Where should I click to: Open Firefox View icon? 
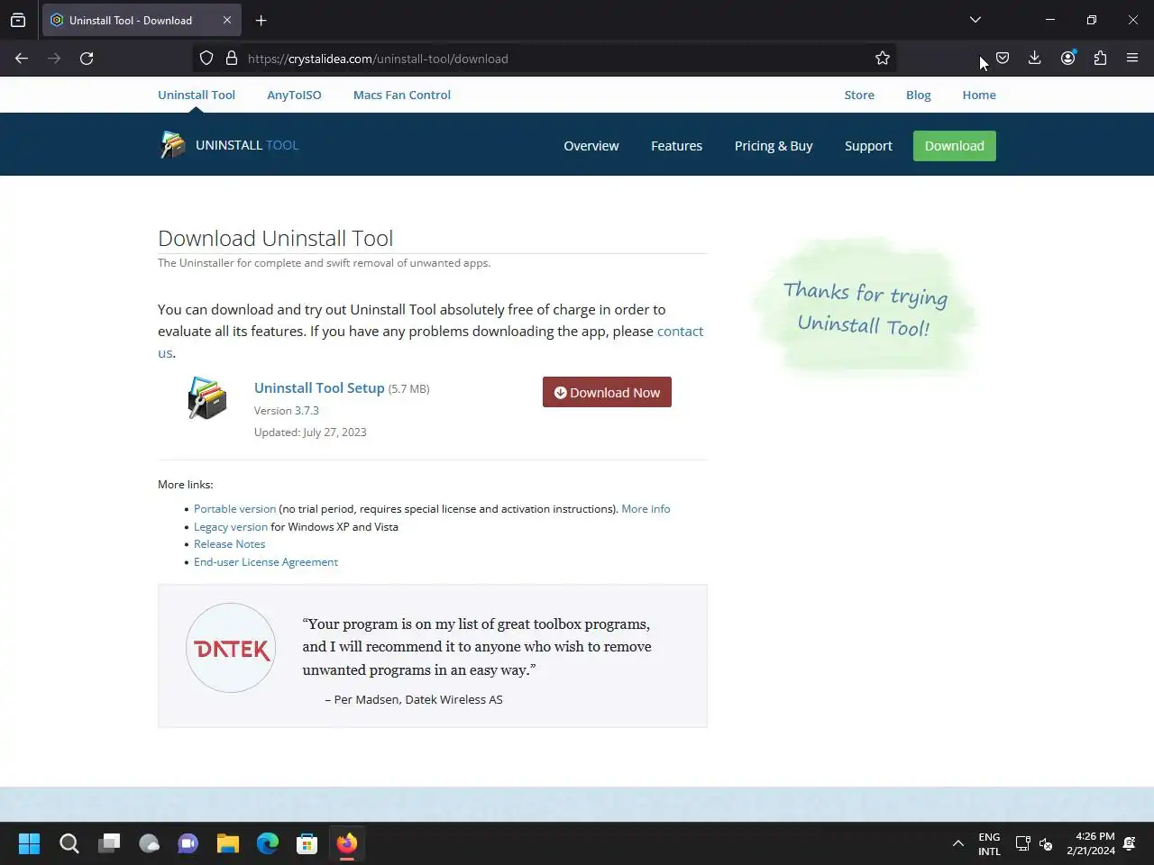coord(18,20)
